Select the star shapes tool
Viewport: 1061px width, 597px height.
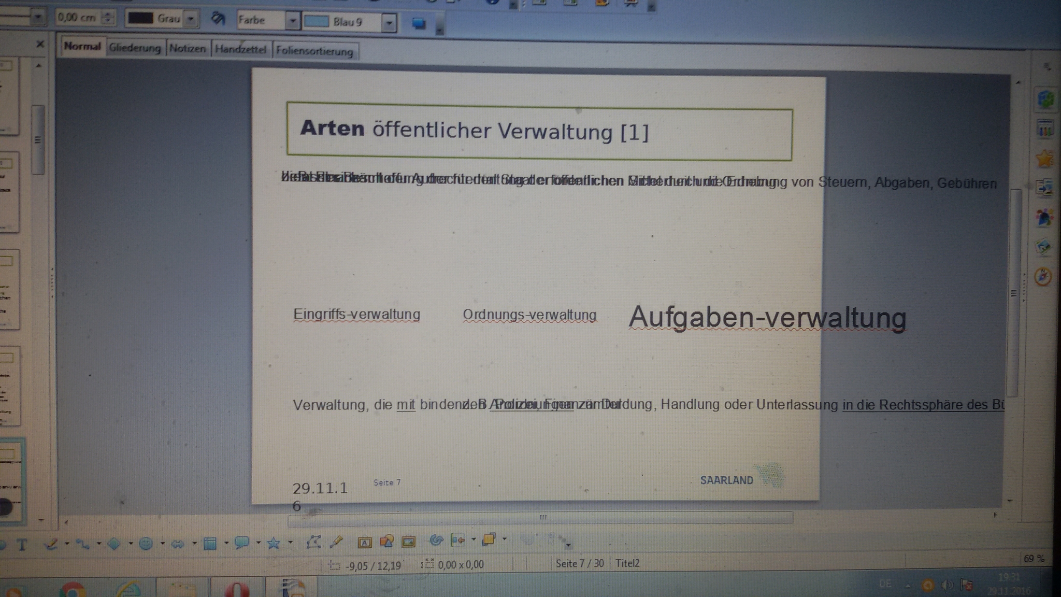pyautogui.click(x=273, y=543)
